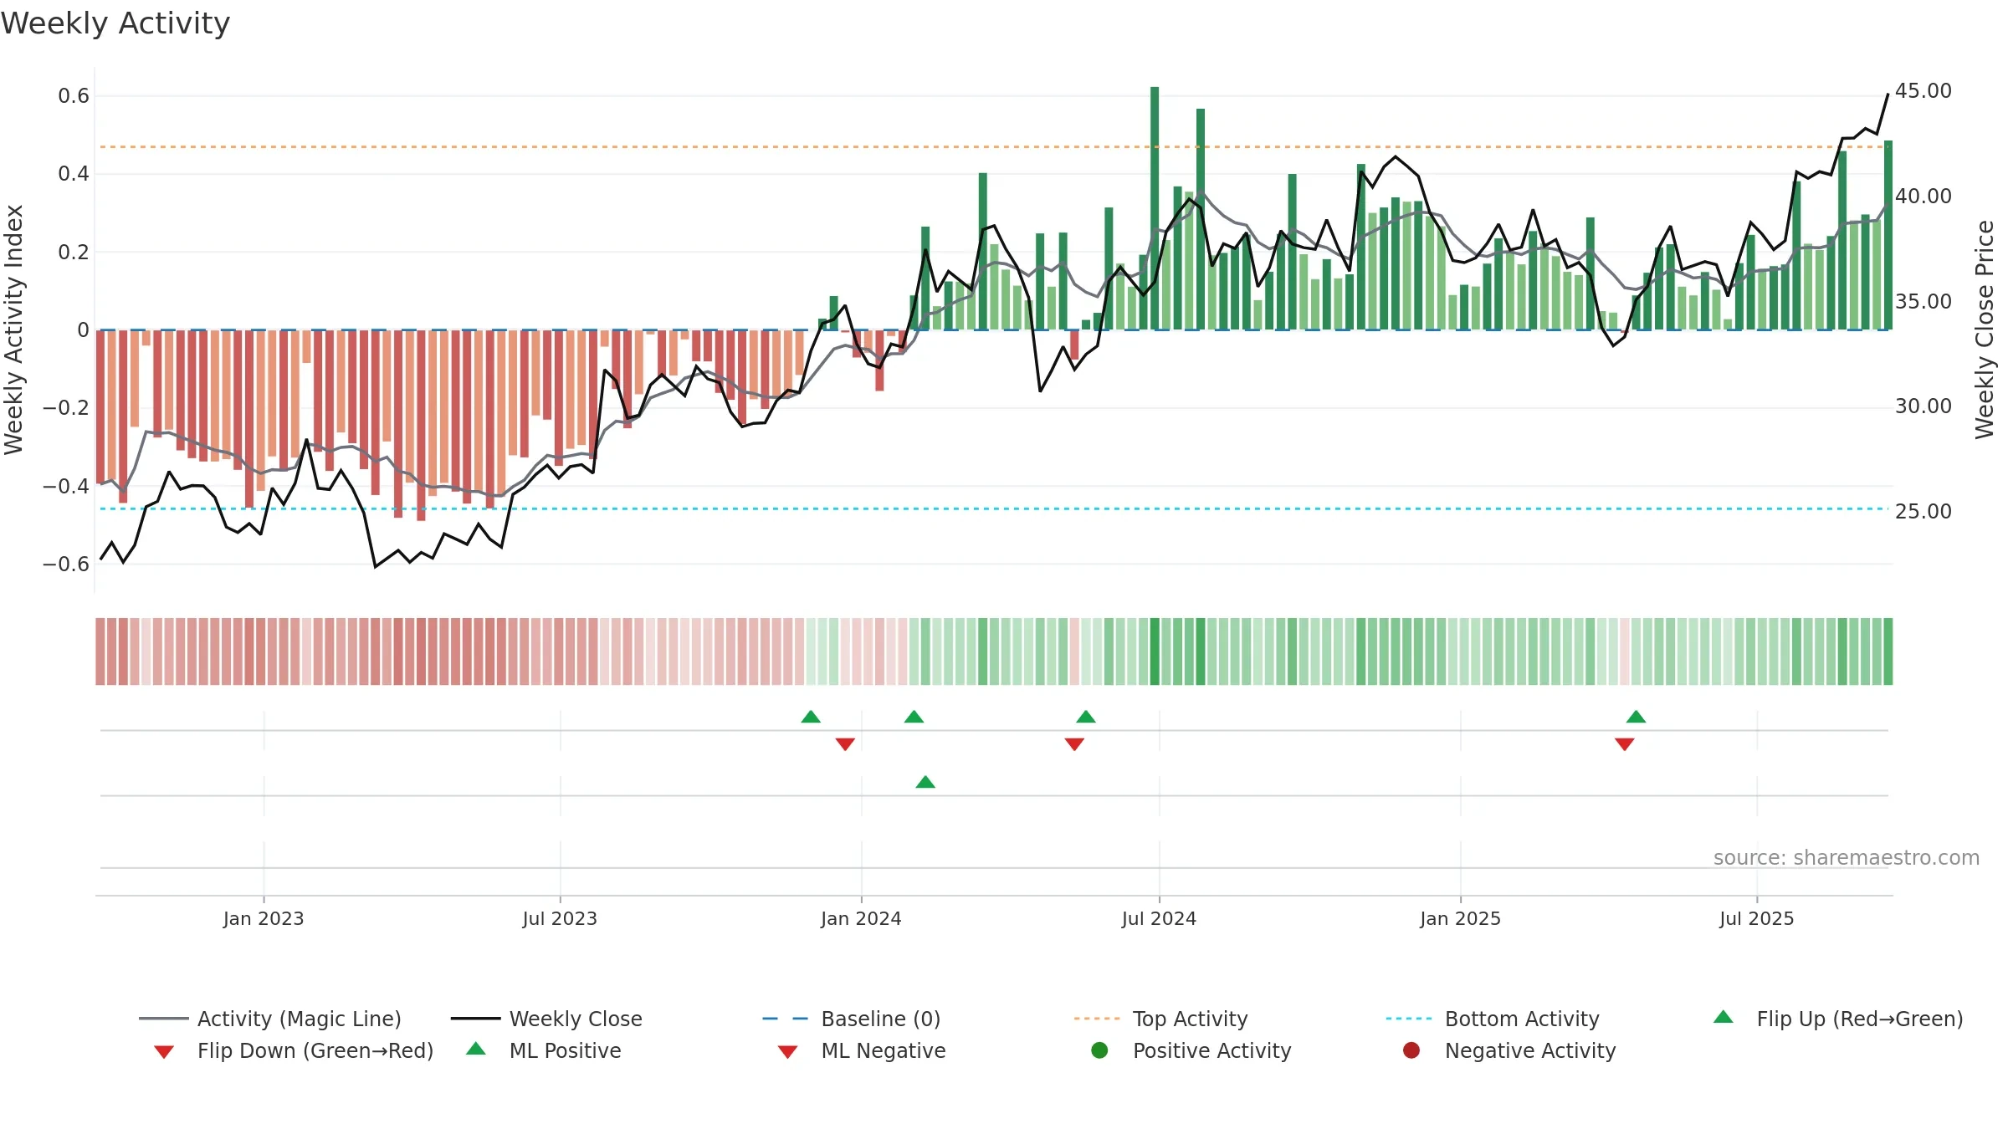The width and height of the screenshot is (2008, 1129).
Task: Click the Jan 2024 axis label
Action: tap(861, 919)
